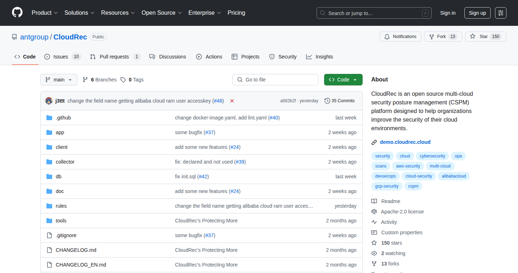Open the antgroup organization link
The height and width of the screenshot is (273, 518).
pos(34,37)
